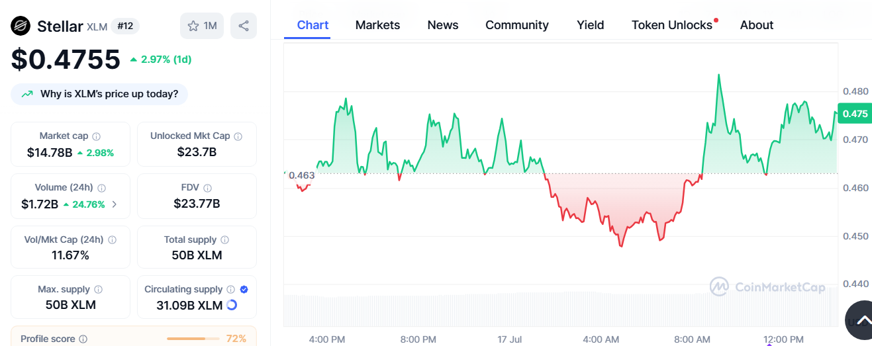The width and height of the screenshot is (872, 346).
Task: Click the 0.463 baseline label on chart
Action: tap(302, 175)
